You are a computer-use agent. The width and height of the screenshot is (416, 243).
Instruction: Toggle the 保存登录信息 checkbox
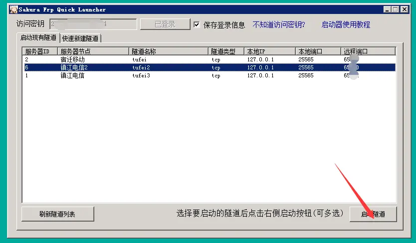[x=197, y=25]
